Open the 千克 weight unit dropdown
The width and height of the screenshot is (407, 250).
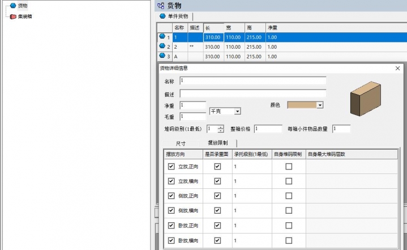coord(237,111)
